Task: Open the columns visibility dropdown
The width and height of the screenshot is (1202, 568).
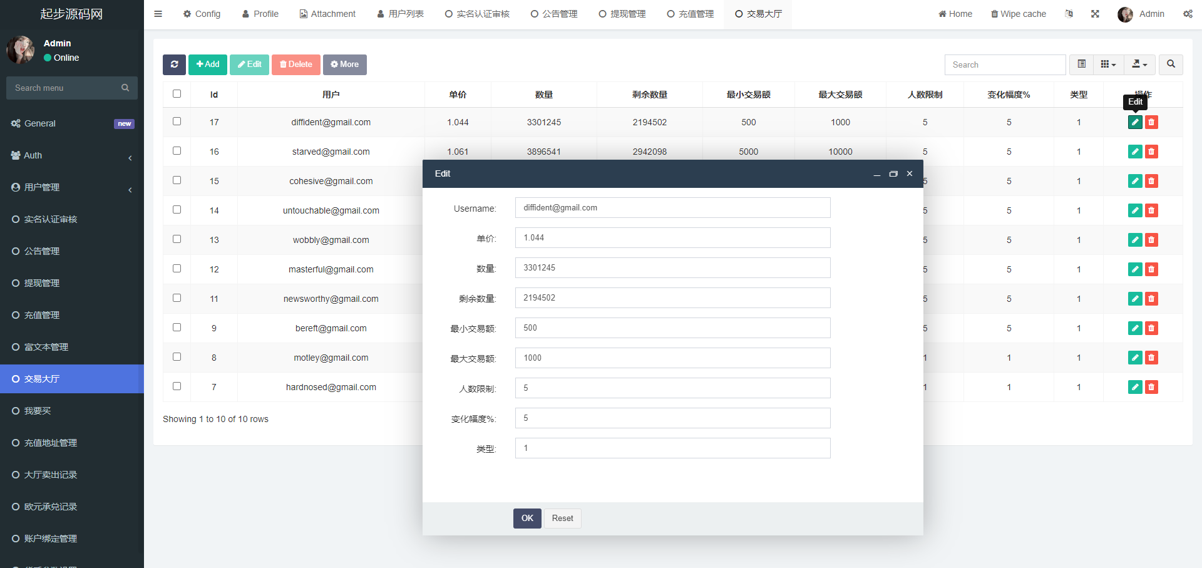Action: click(x=1108, y=65)
